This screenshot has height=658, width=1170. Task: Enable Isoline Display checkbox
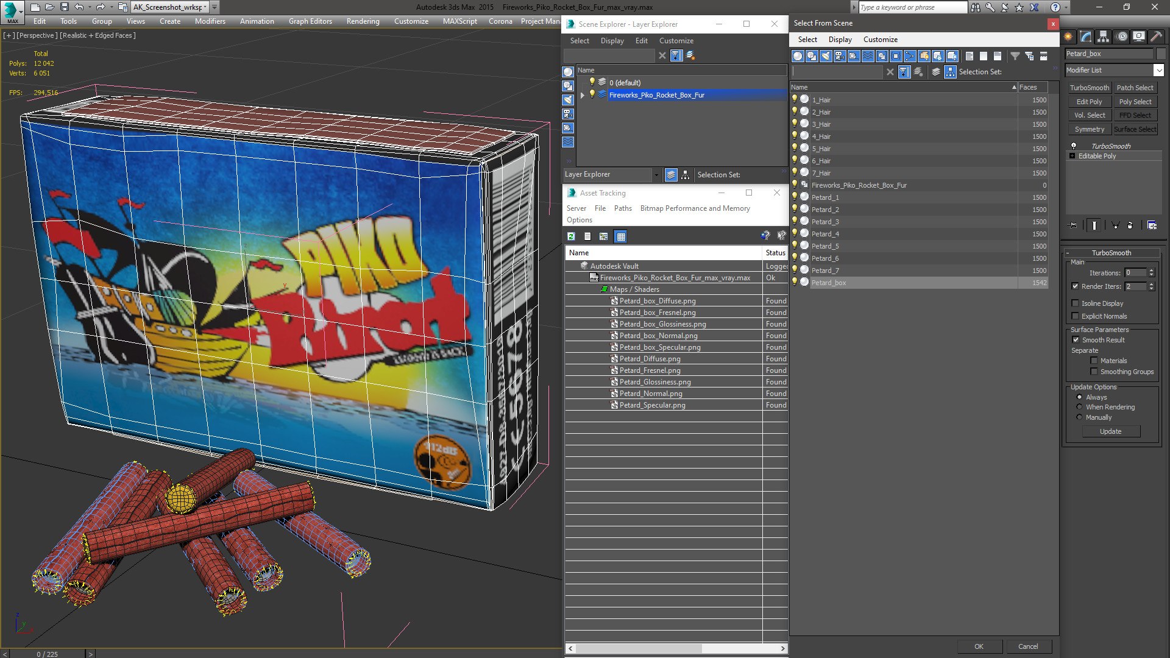[x=1076, y=303]
